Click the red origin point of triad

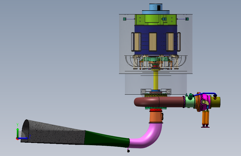(17, 139)
